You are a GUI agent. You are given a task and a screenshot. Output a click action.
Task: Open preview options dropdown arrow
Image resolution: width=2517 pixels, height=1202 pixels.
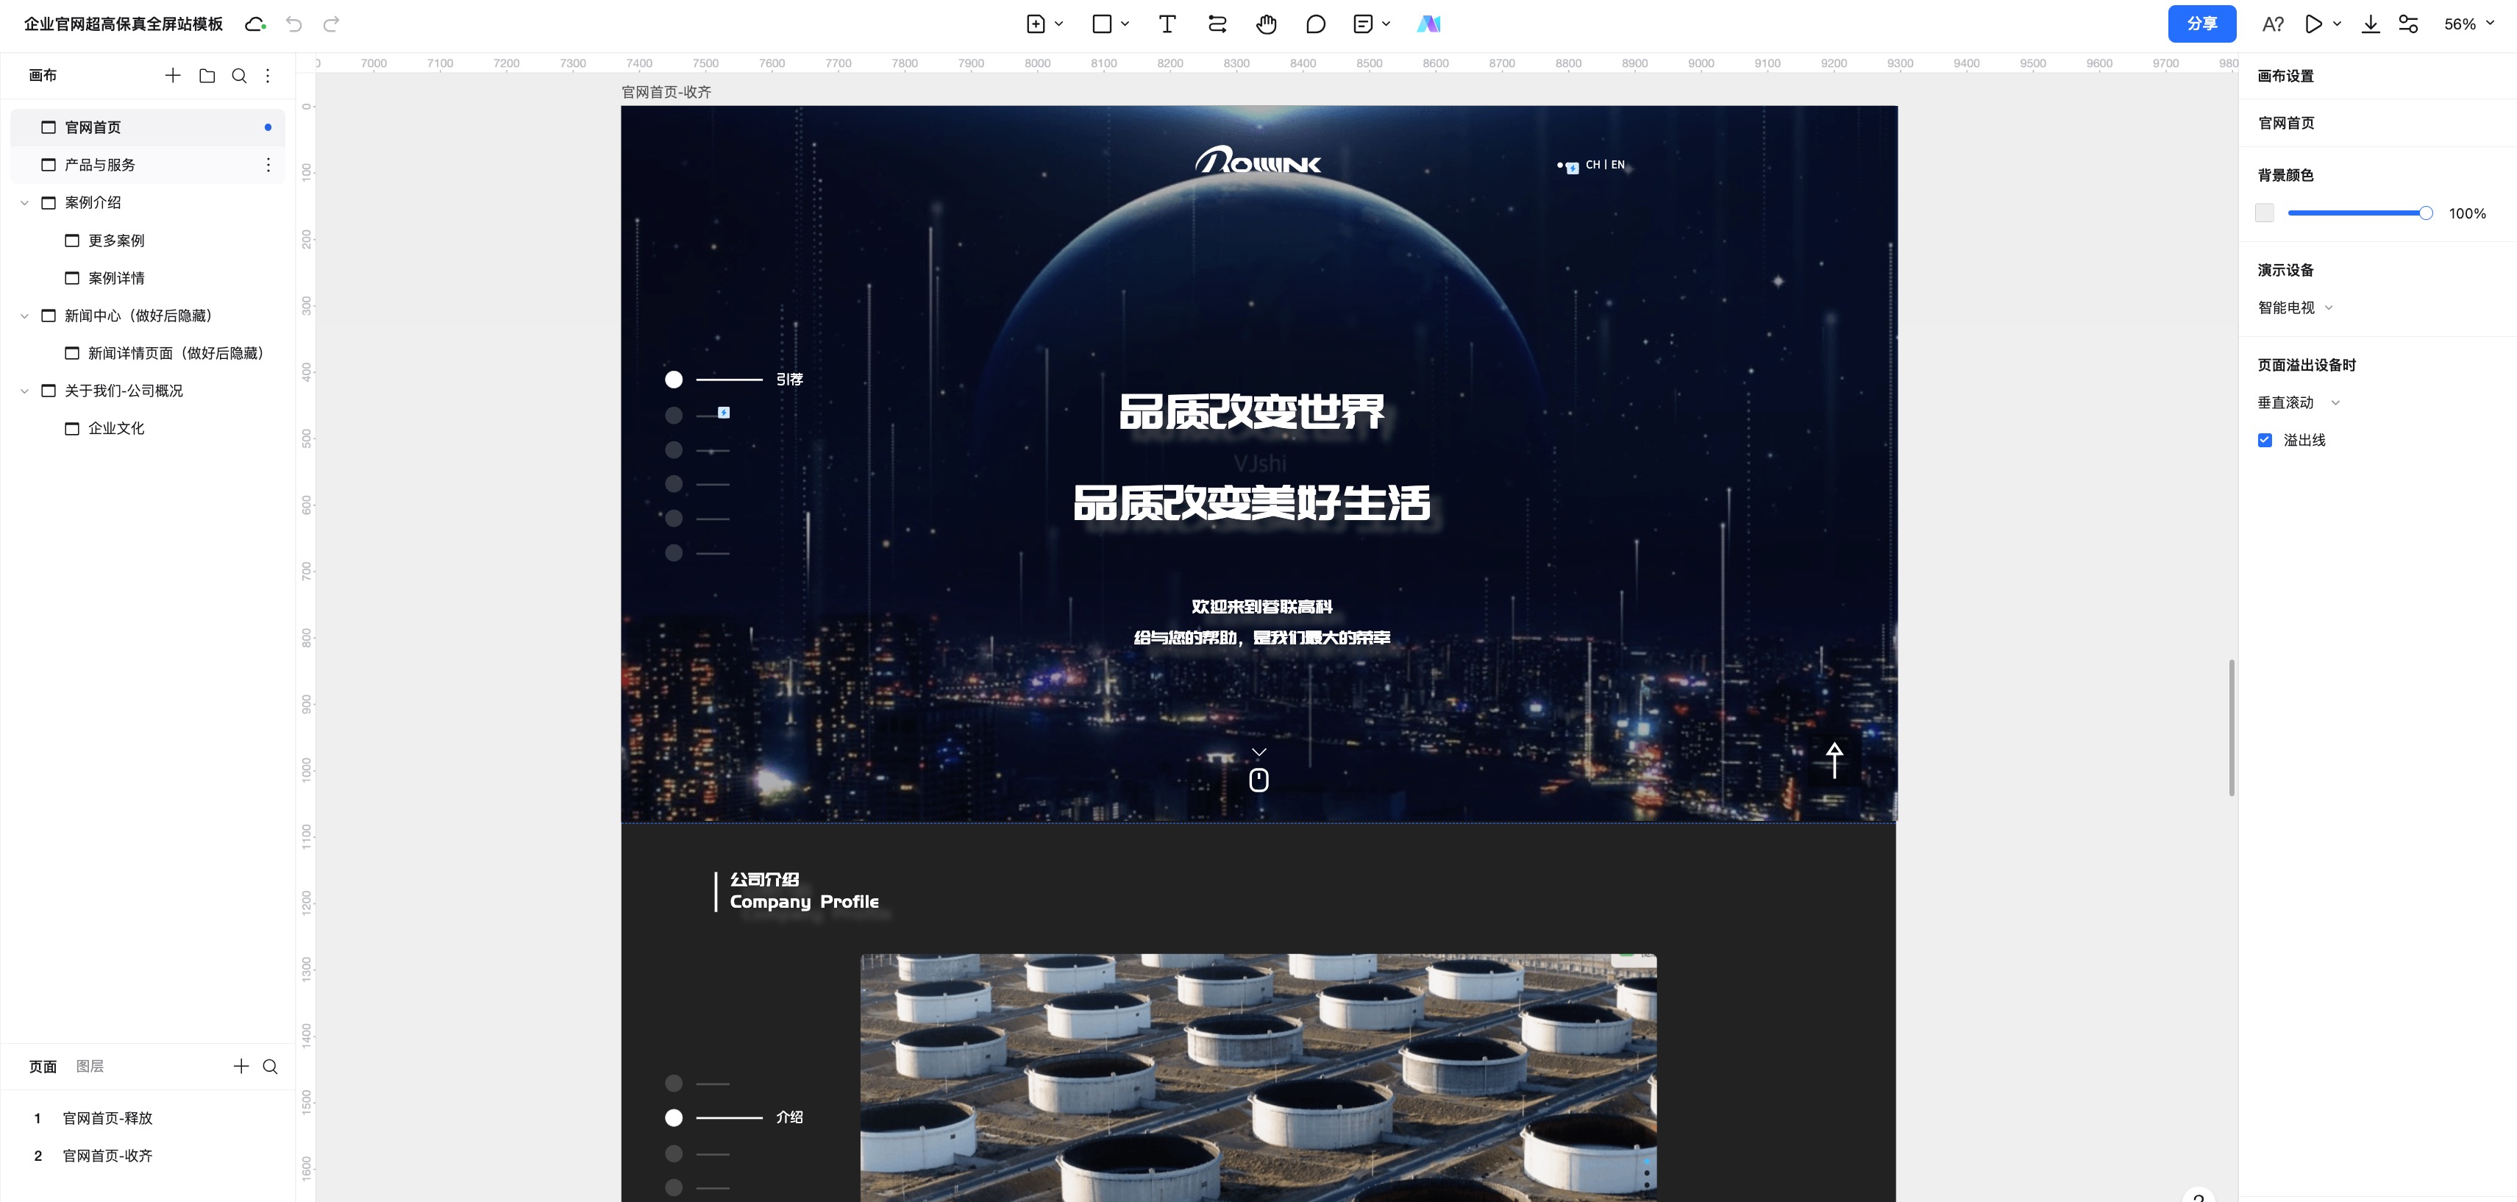(2338, 24)
